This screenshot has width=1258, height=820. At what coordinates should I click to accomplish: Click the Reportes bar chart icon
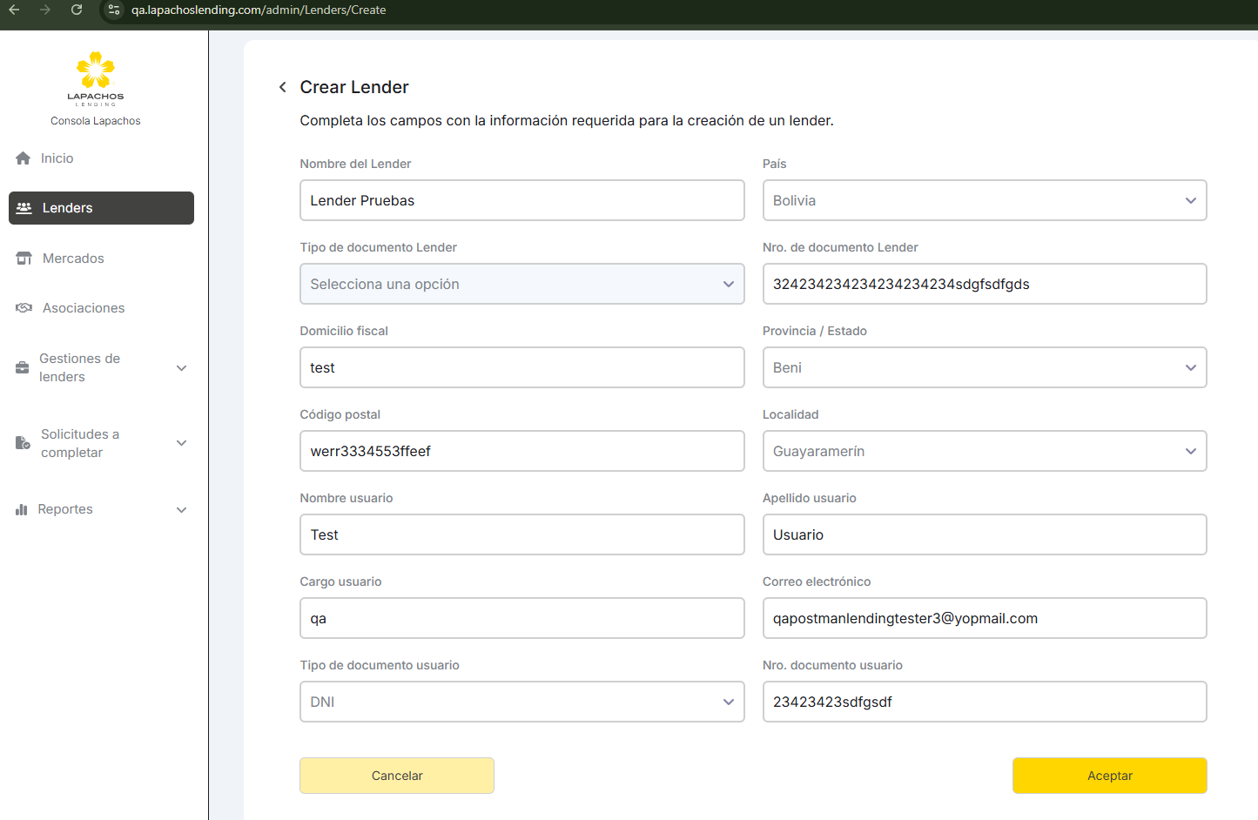(22, 510)
